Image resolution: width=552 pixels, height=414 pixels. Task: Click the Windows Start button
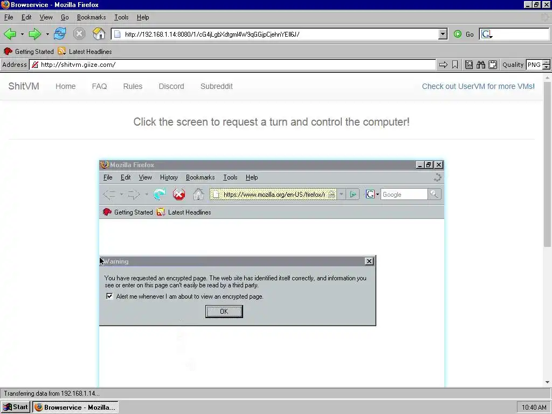(x=15, y=408)
